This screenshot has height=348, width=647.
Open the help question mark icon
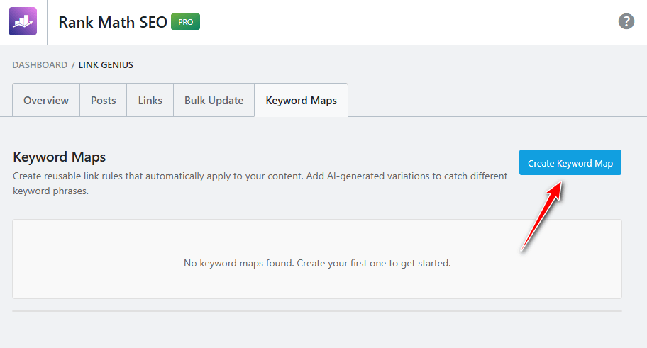tap(626, 21)
